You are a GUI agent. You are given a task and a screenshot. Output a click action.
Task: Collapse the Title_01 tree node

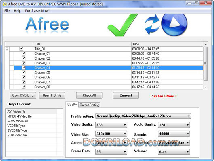click(x=7, y=49)
